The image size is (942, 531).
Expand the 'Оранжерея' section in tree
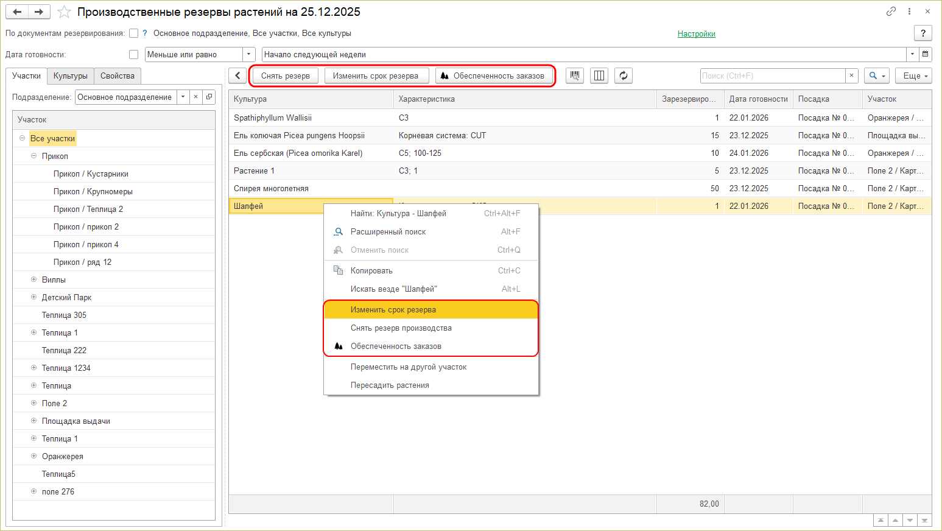pyautogui.click(x=34, y=456)
